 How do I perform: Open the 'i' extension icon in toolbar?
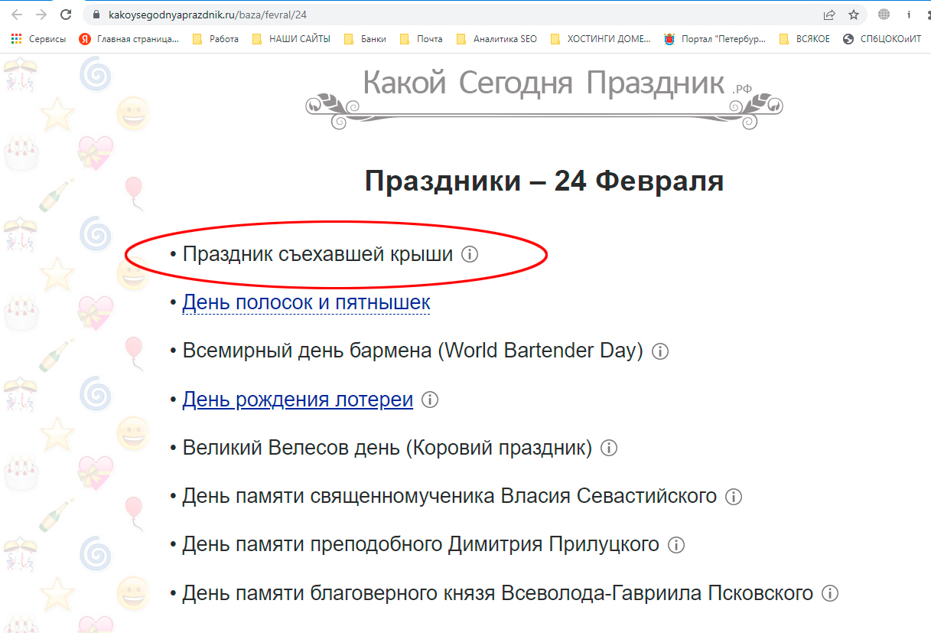[908, 15]
